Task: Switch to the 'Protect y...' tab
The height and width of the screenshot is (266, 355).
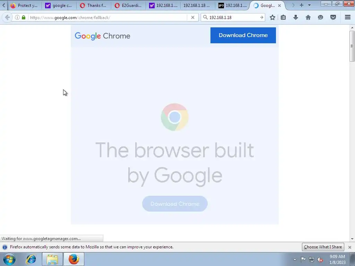Action: [24, 6]
